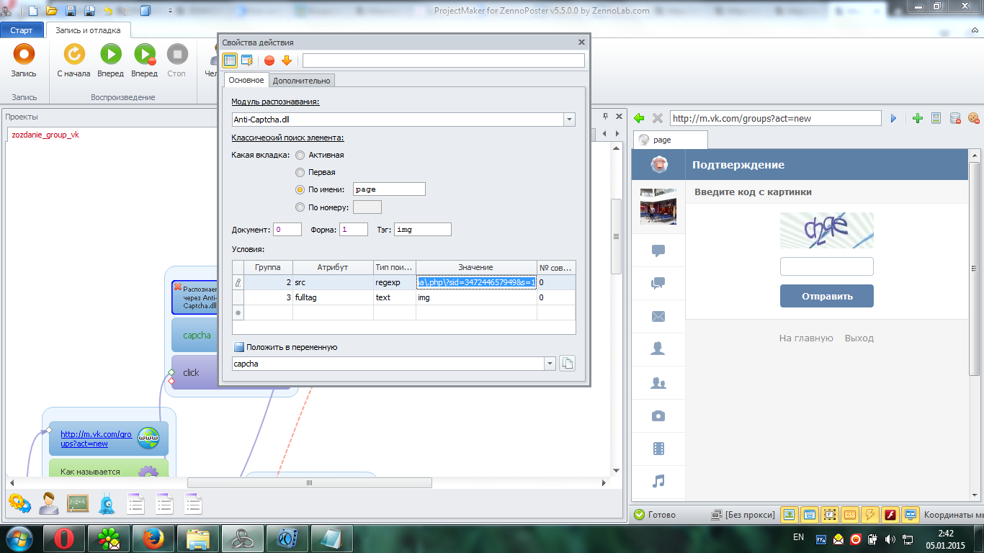The height and width of the screenshot is (553, 984).
Task: Click the captcha code input field on the page
Action: pos(827,266)
